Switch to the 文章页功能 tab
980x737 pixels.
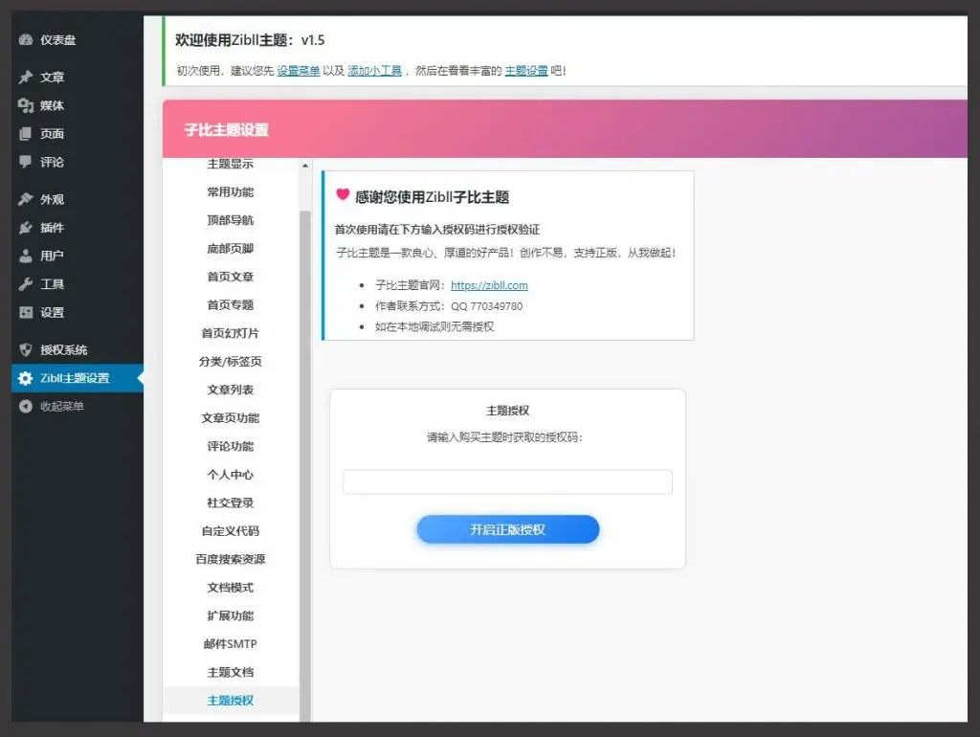[x=231, y=417]
